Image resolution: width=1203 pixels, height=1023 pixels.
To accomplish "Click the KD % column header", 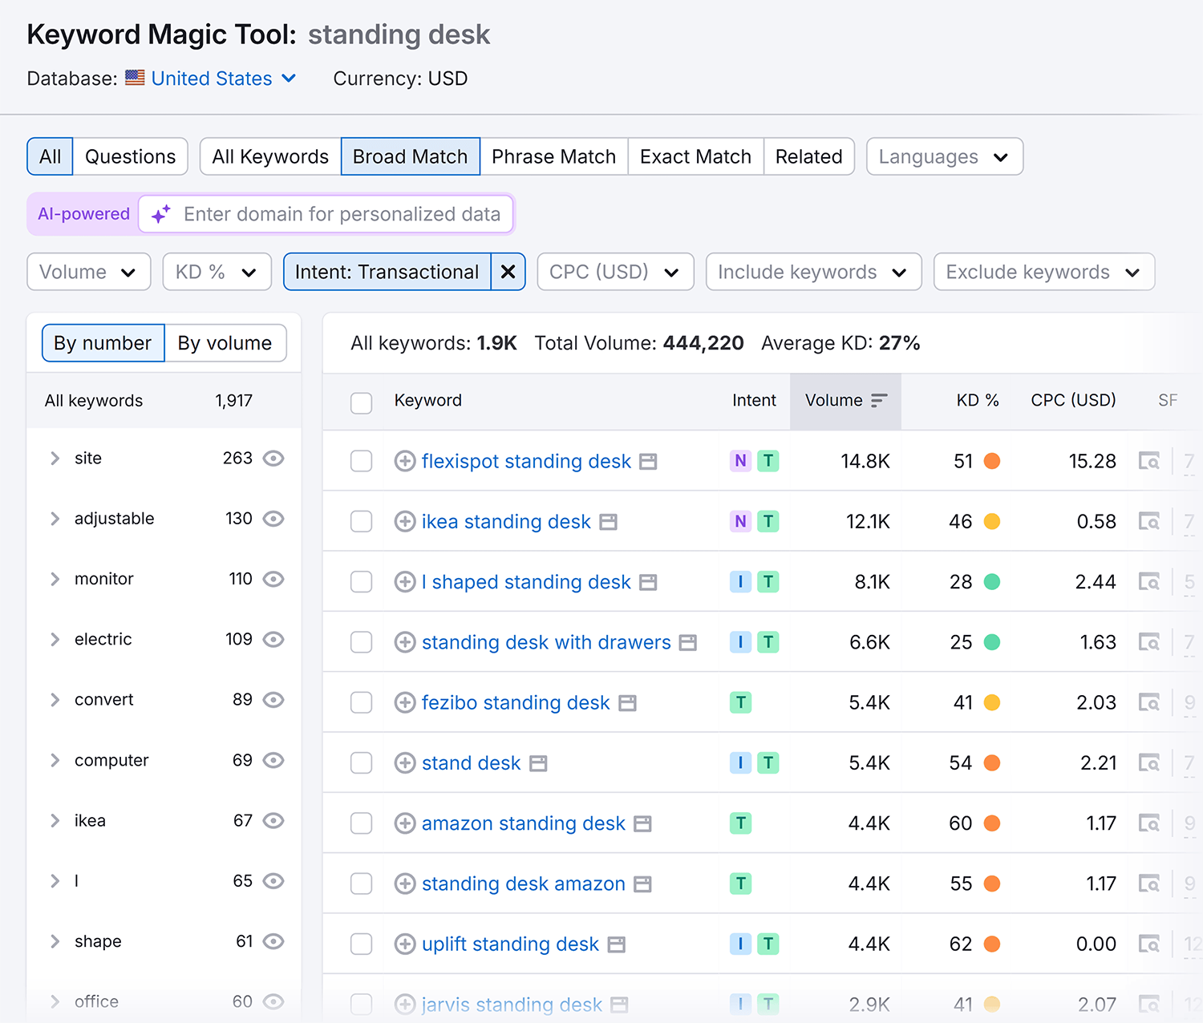I will [x=978, y=400].
